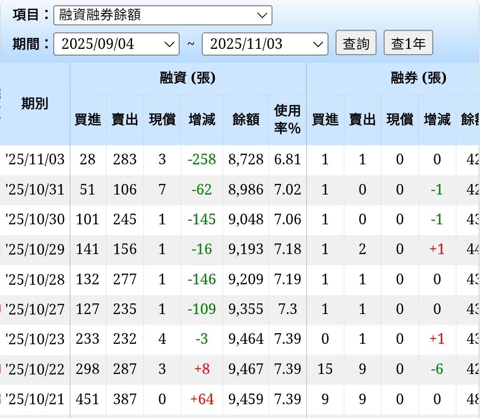
Task: Click the 查詢 button
Action: 356,43
